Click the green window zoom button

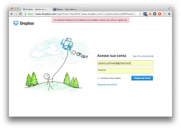pos(18,8)
